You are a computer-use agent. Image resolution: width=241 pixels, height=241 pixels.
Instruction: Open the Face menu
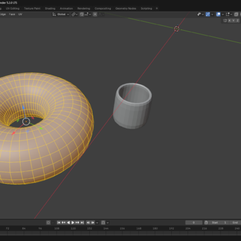coord(12,14)
